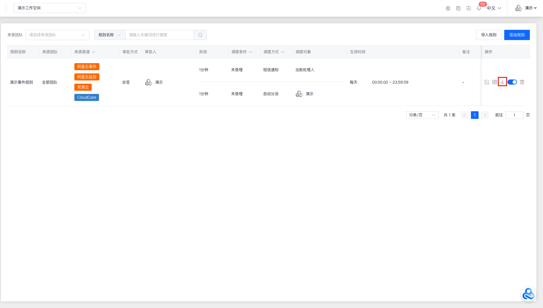Change the 10条/页 page size dropdown
The height and width of the screenshot is (308, 543).
[x=422, y=115]
